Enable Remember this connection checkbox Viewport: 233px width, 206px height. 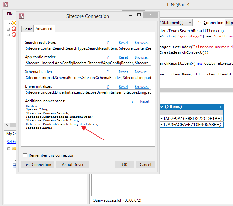tap(25, 155)
